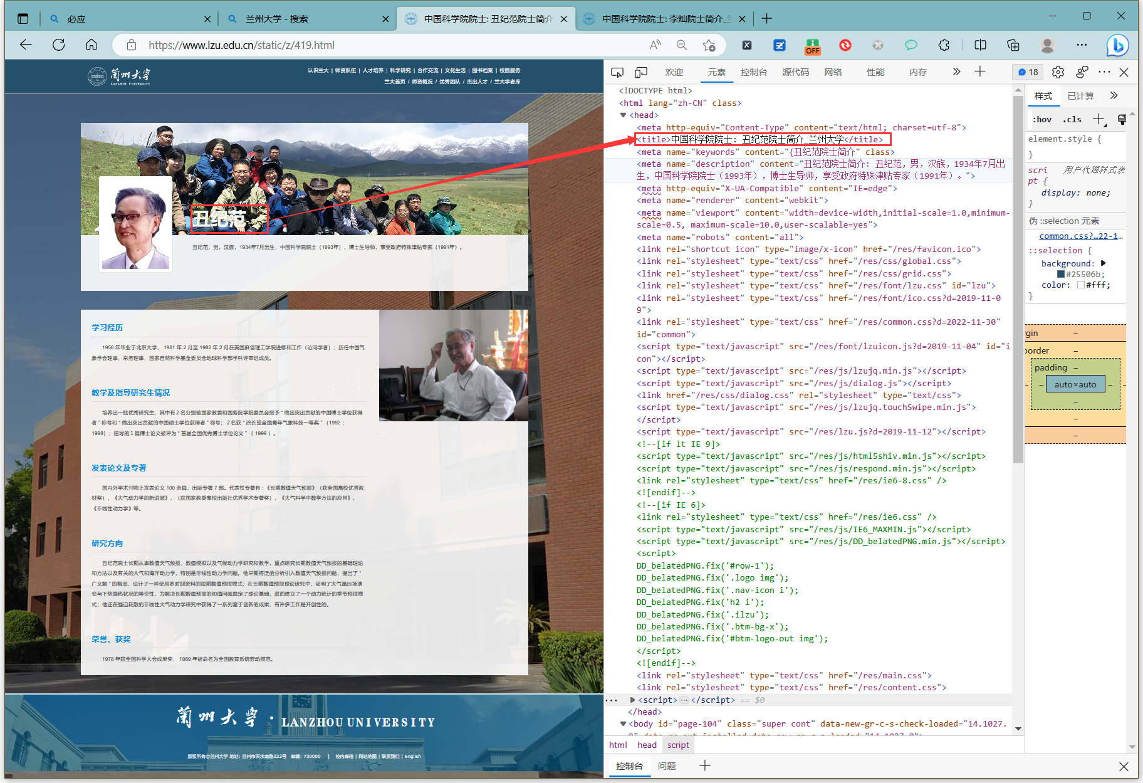Select the html breadcrumb item
This screenshot has height=783, width=1143.
point(618,745)
